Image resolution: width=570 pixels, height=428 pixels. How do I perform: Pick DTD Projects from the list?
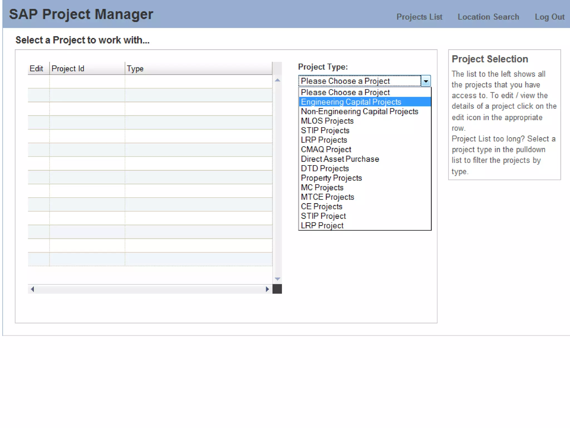tap(325, 168)
